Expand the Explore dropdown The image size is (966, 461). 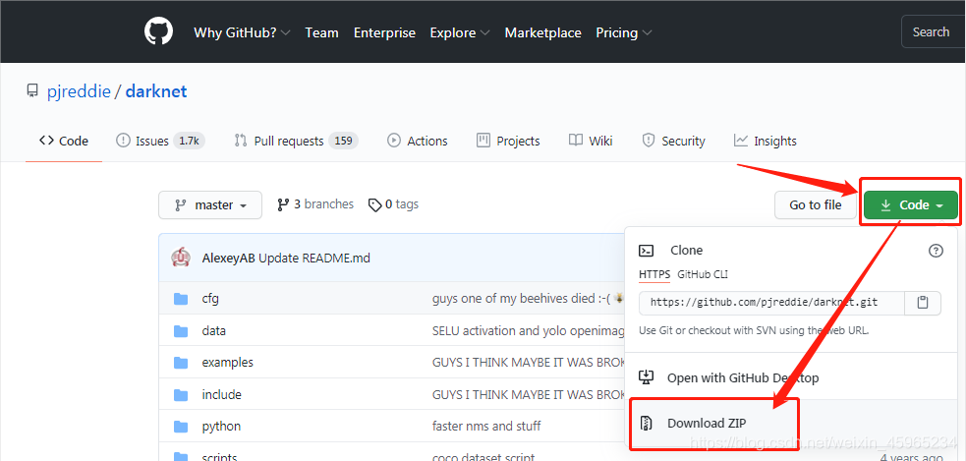(460, 32)
